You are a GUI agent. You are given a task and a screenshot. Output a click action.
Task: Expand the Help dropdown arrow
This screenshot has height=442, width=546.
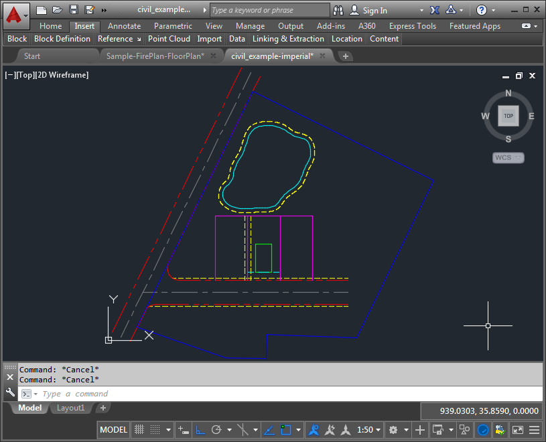[494, 11]
